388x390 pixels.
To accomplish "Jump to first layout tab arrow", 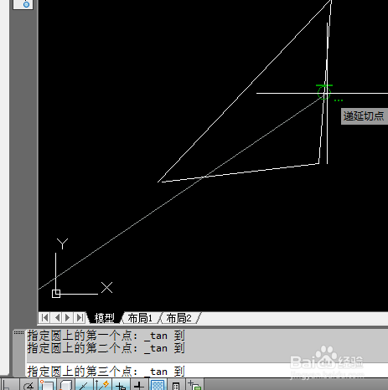I will (44, 317).
